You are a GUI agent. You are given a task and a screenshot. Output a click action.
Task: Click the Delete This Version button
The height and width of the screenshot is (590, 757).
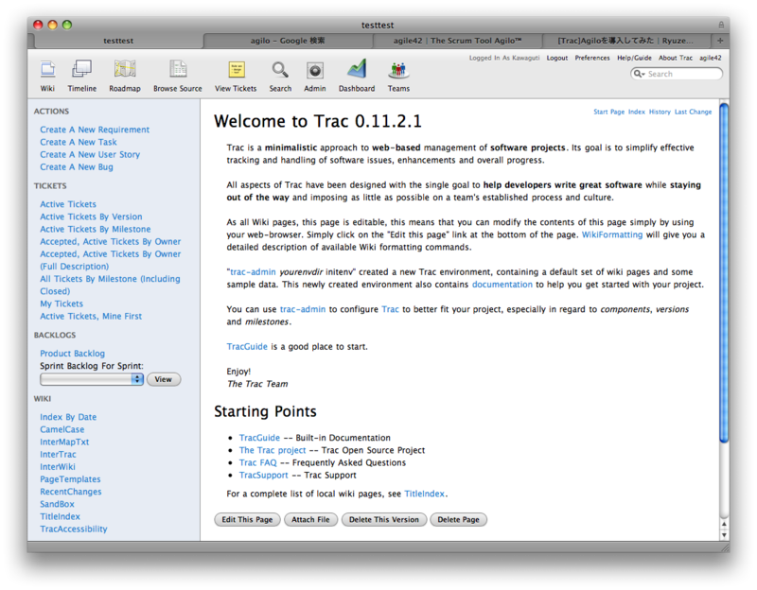384,520
